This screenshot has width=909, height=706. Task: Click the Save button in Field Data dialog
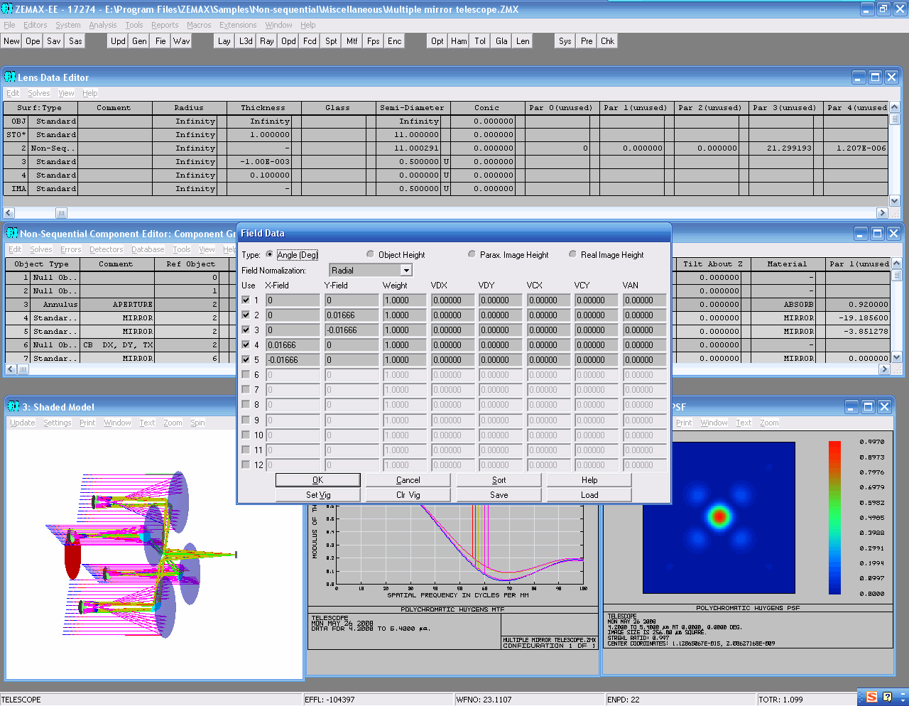pos(499,495)
